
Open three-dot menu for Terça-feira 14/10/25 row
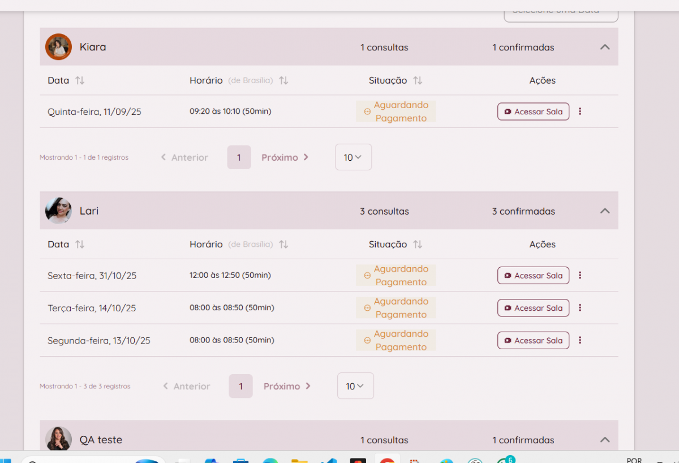coord(580,308)
